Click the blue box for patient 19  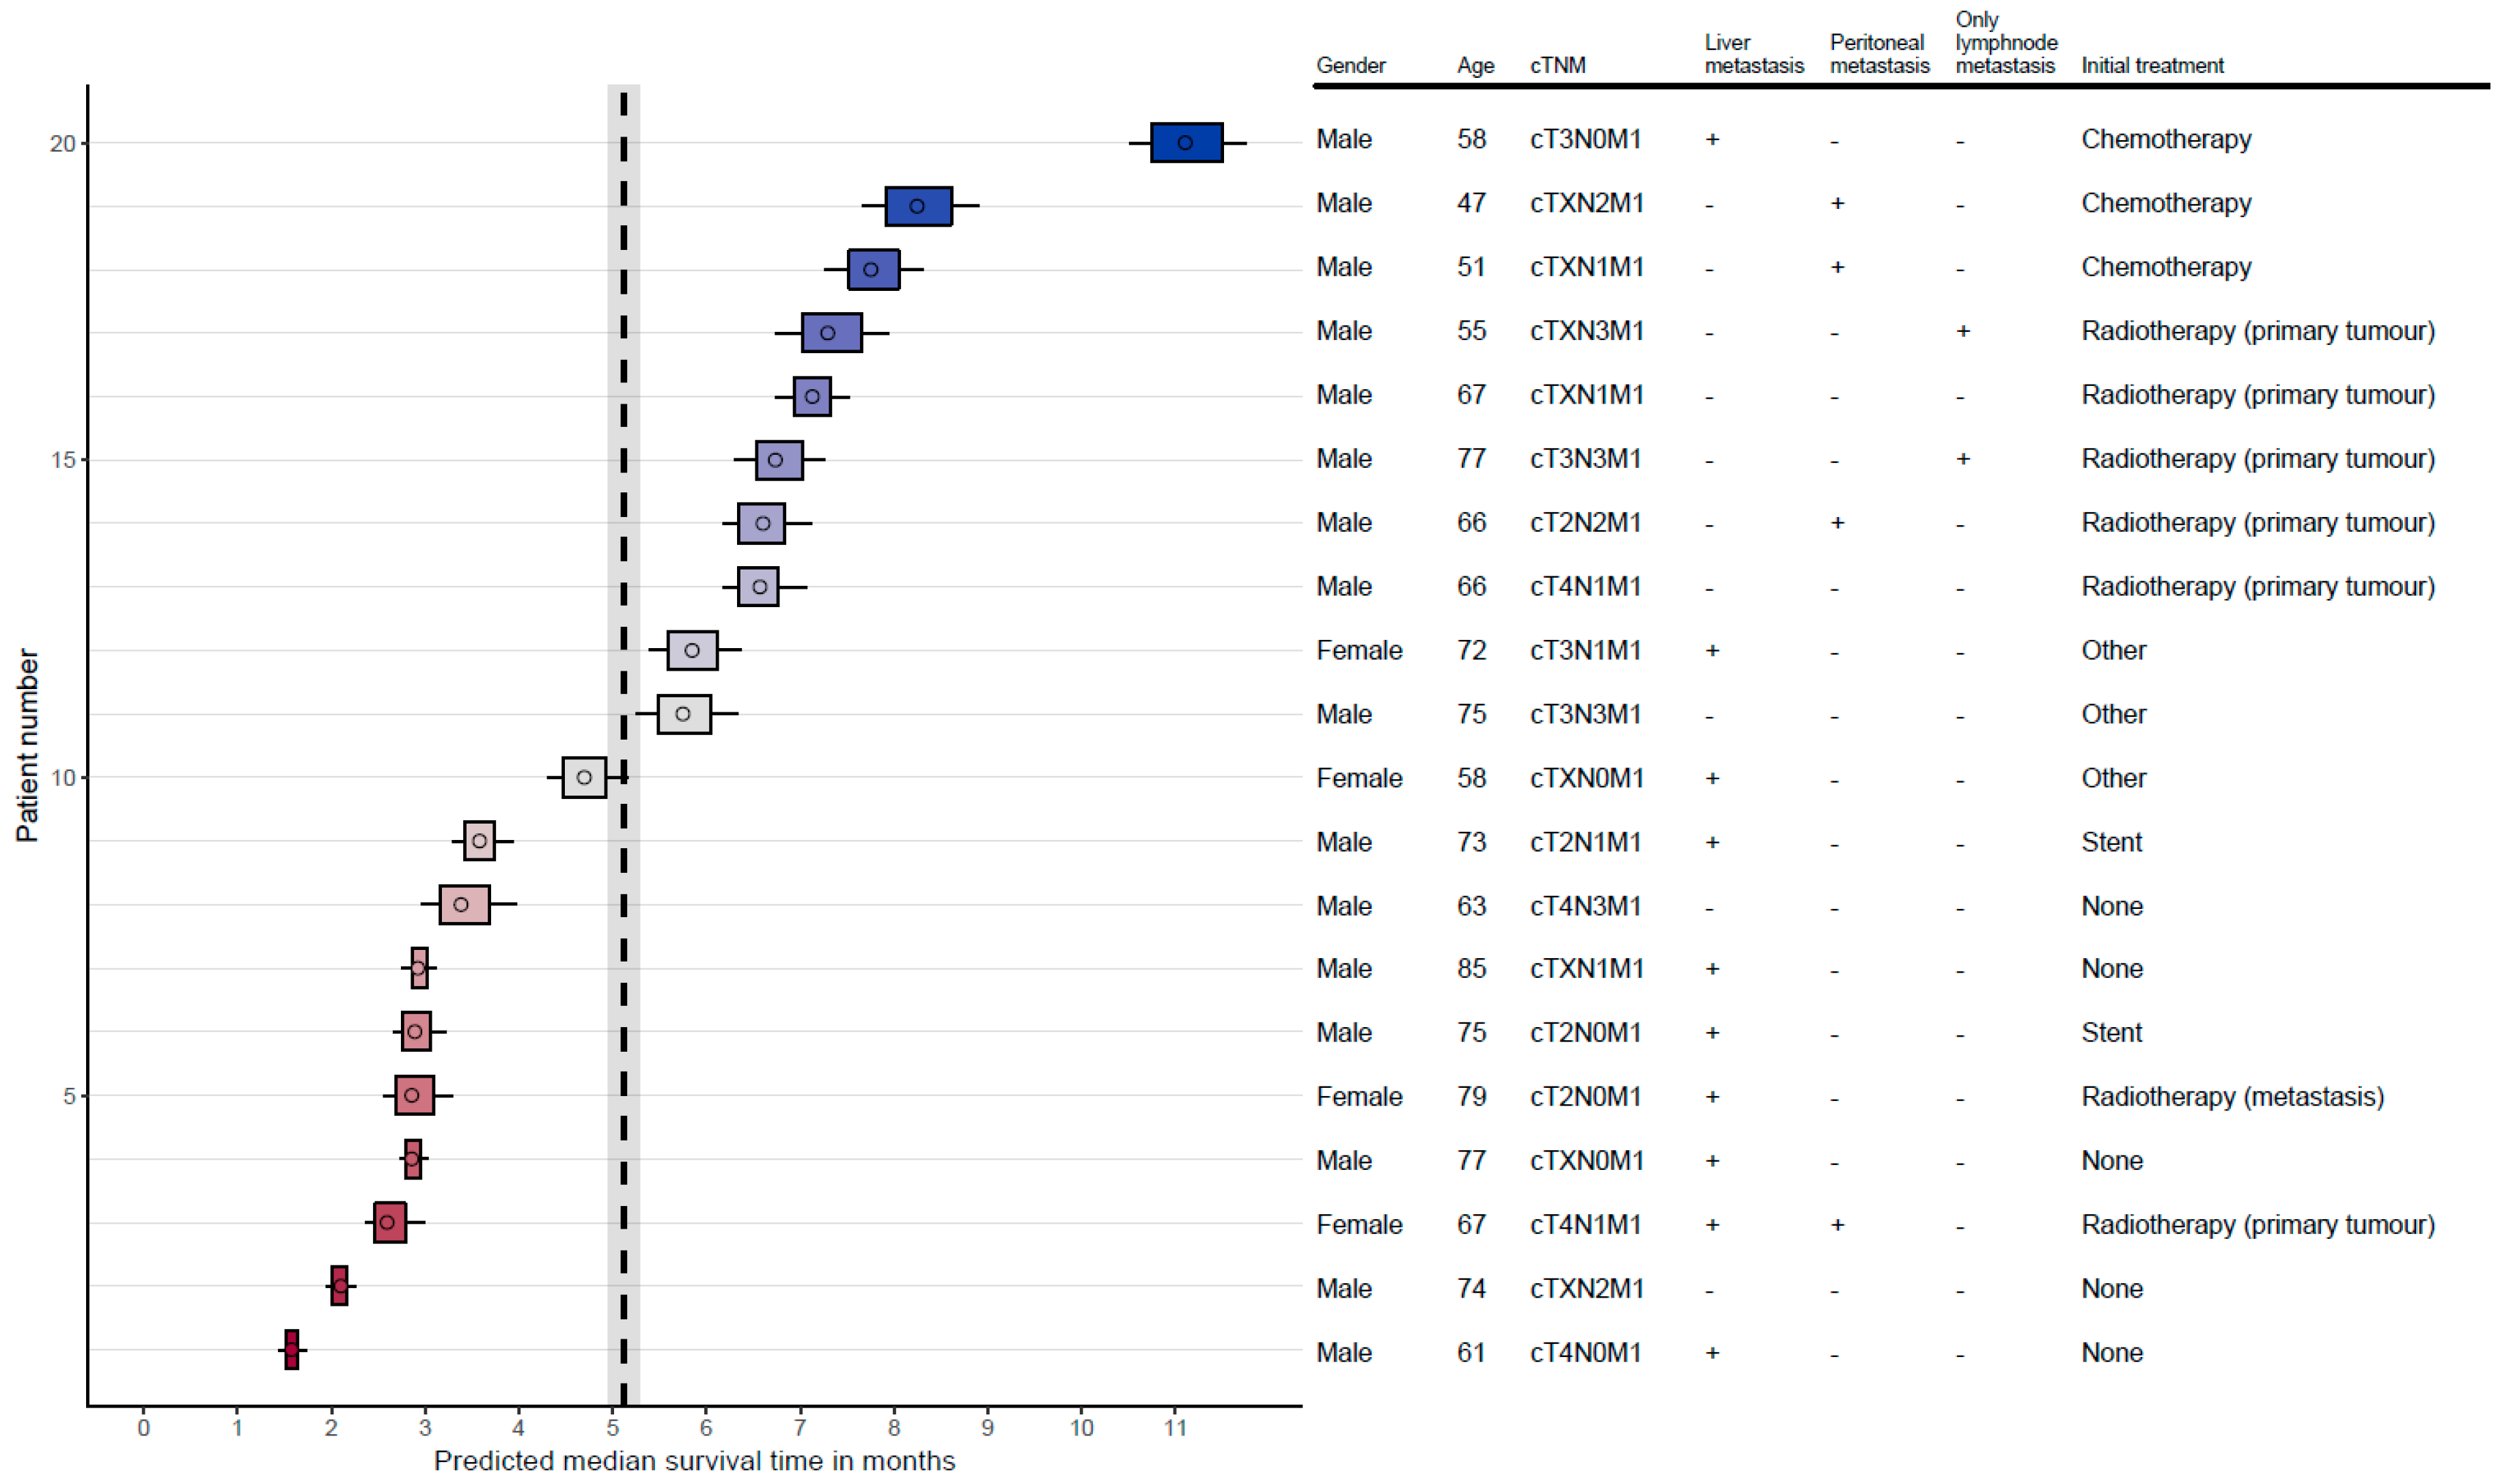click(x=918, y=206)
